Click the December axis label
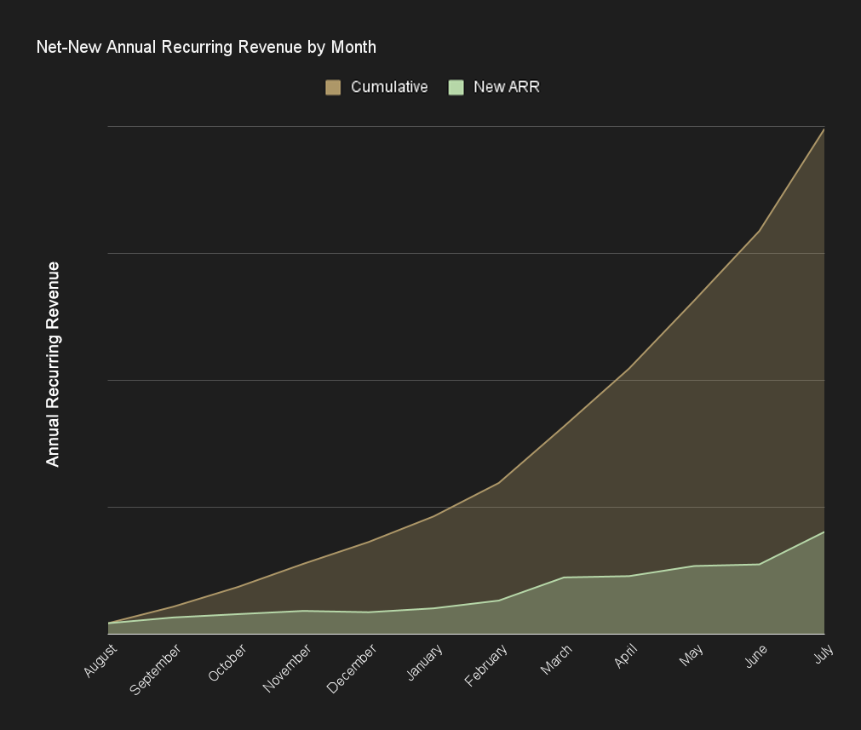Image resolution: width=861 pixels, height=730 pixels. (352, 669)
